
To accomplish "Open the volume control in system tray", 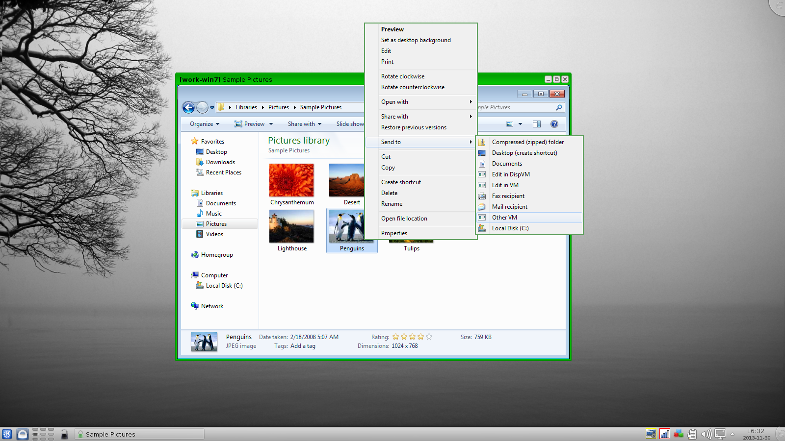I will click(706, 434).
